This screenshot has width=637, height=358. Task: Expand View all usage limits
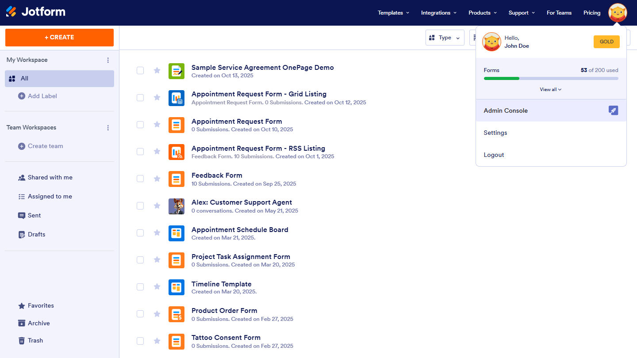[x=550, y=89]
